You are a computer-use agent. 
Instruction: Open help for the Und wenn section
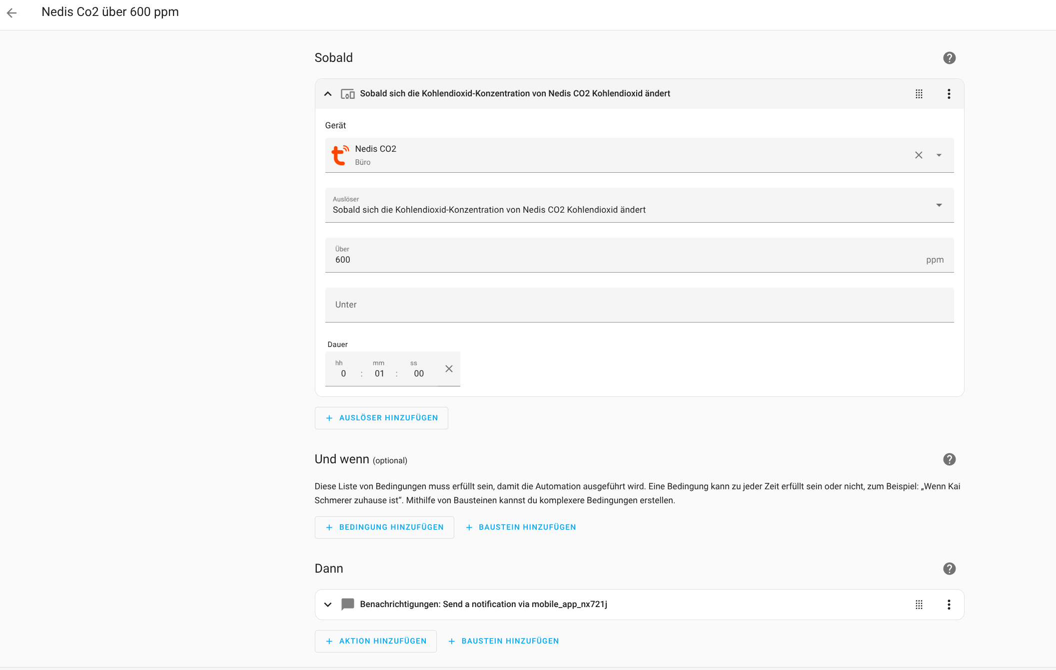pyautogui.click(x=949, y=459)
